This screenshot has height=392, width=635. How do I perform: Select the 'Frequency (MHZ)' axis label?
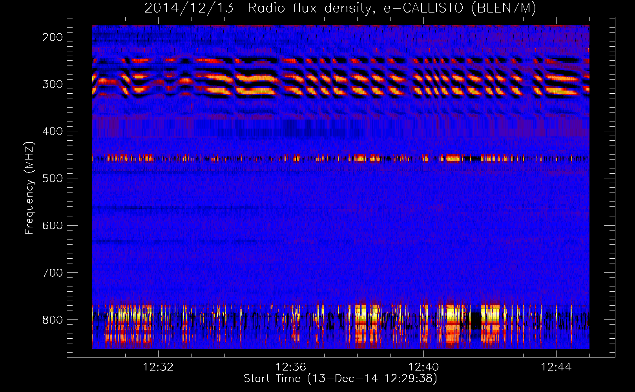click(x=29, y=188)
